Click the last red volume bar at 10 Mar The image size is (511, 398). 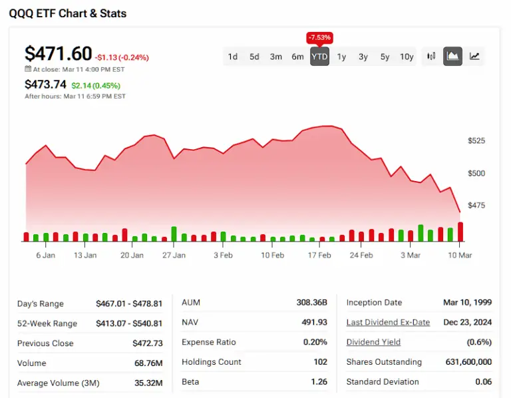(x=460, y=232)
